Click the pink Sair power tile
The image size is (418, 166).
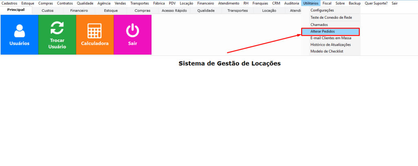tap(132, 35)
